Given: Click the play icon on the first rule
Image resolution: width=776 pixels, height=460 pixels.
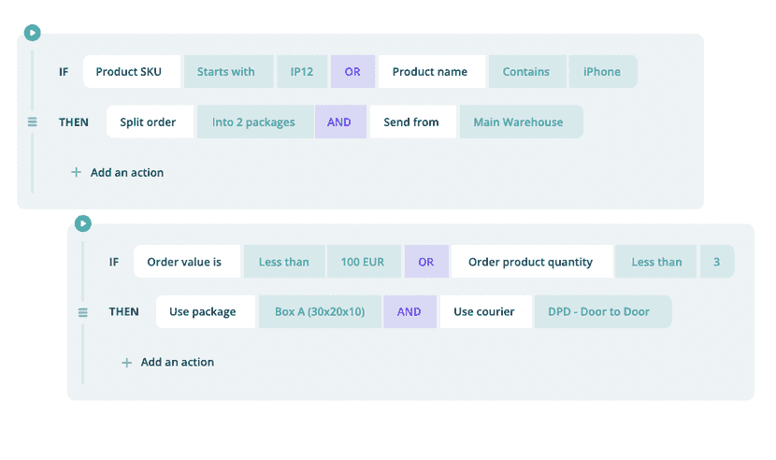Looking at the screenshot, I should pyautogui.click(x=33, y=33).
